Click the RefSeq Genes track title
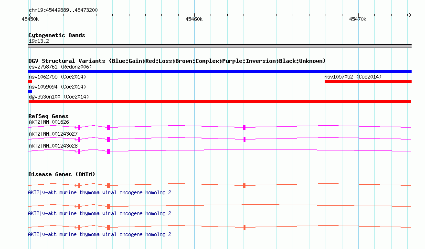Viewport: 425px width, 249px height. coord(48,116)
